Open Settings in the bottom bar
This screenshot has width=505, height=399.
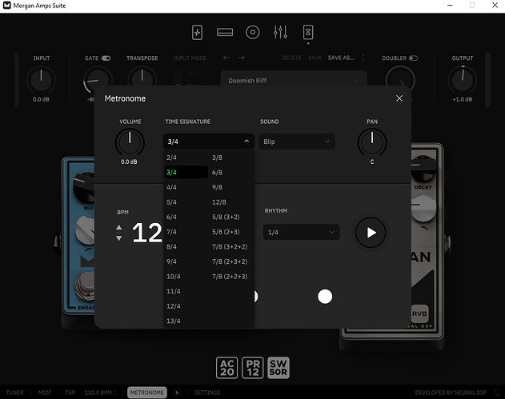point(207,393)
